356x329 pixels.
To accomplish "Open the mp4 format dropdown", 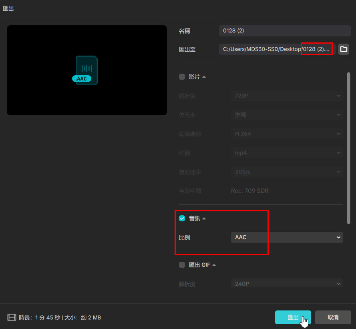I will pos(287,153).
